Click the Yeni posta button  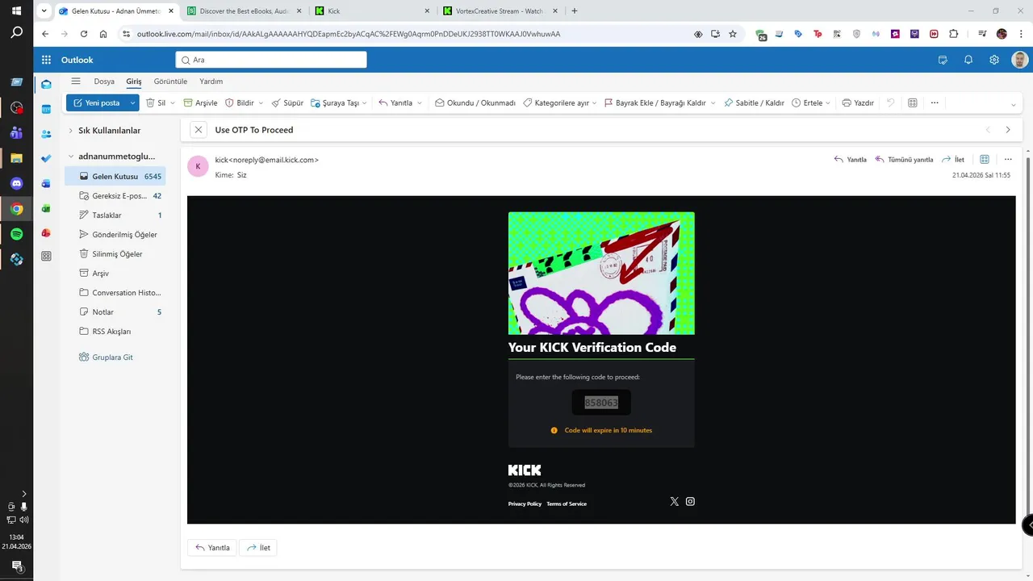click(x=96, y=102)
